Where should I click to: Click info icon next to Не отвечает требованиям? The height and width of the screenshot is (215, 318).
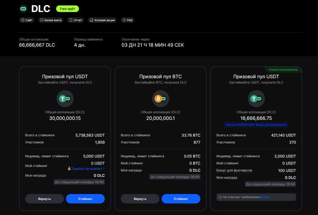tap(220, 197)
